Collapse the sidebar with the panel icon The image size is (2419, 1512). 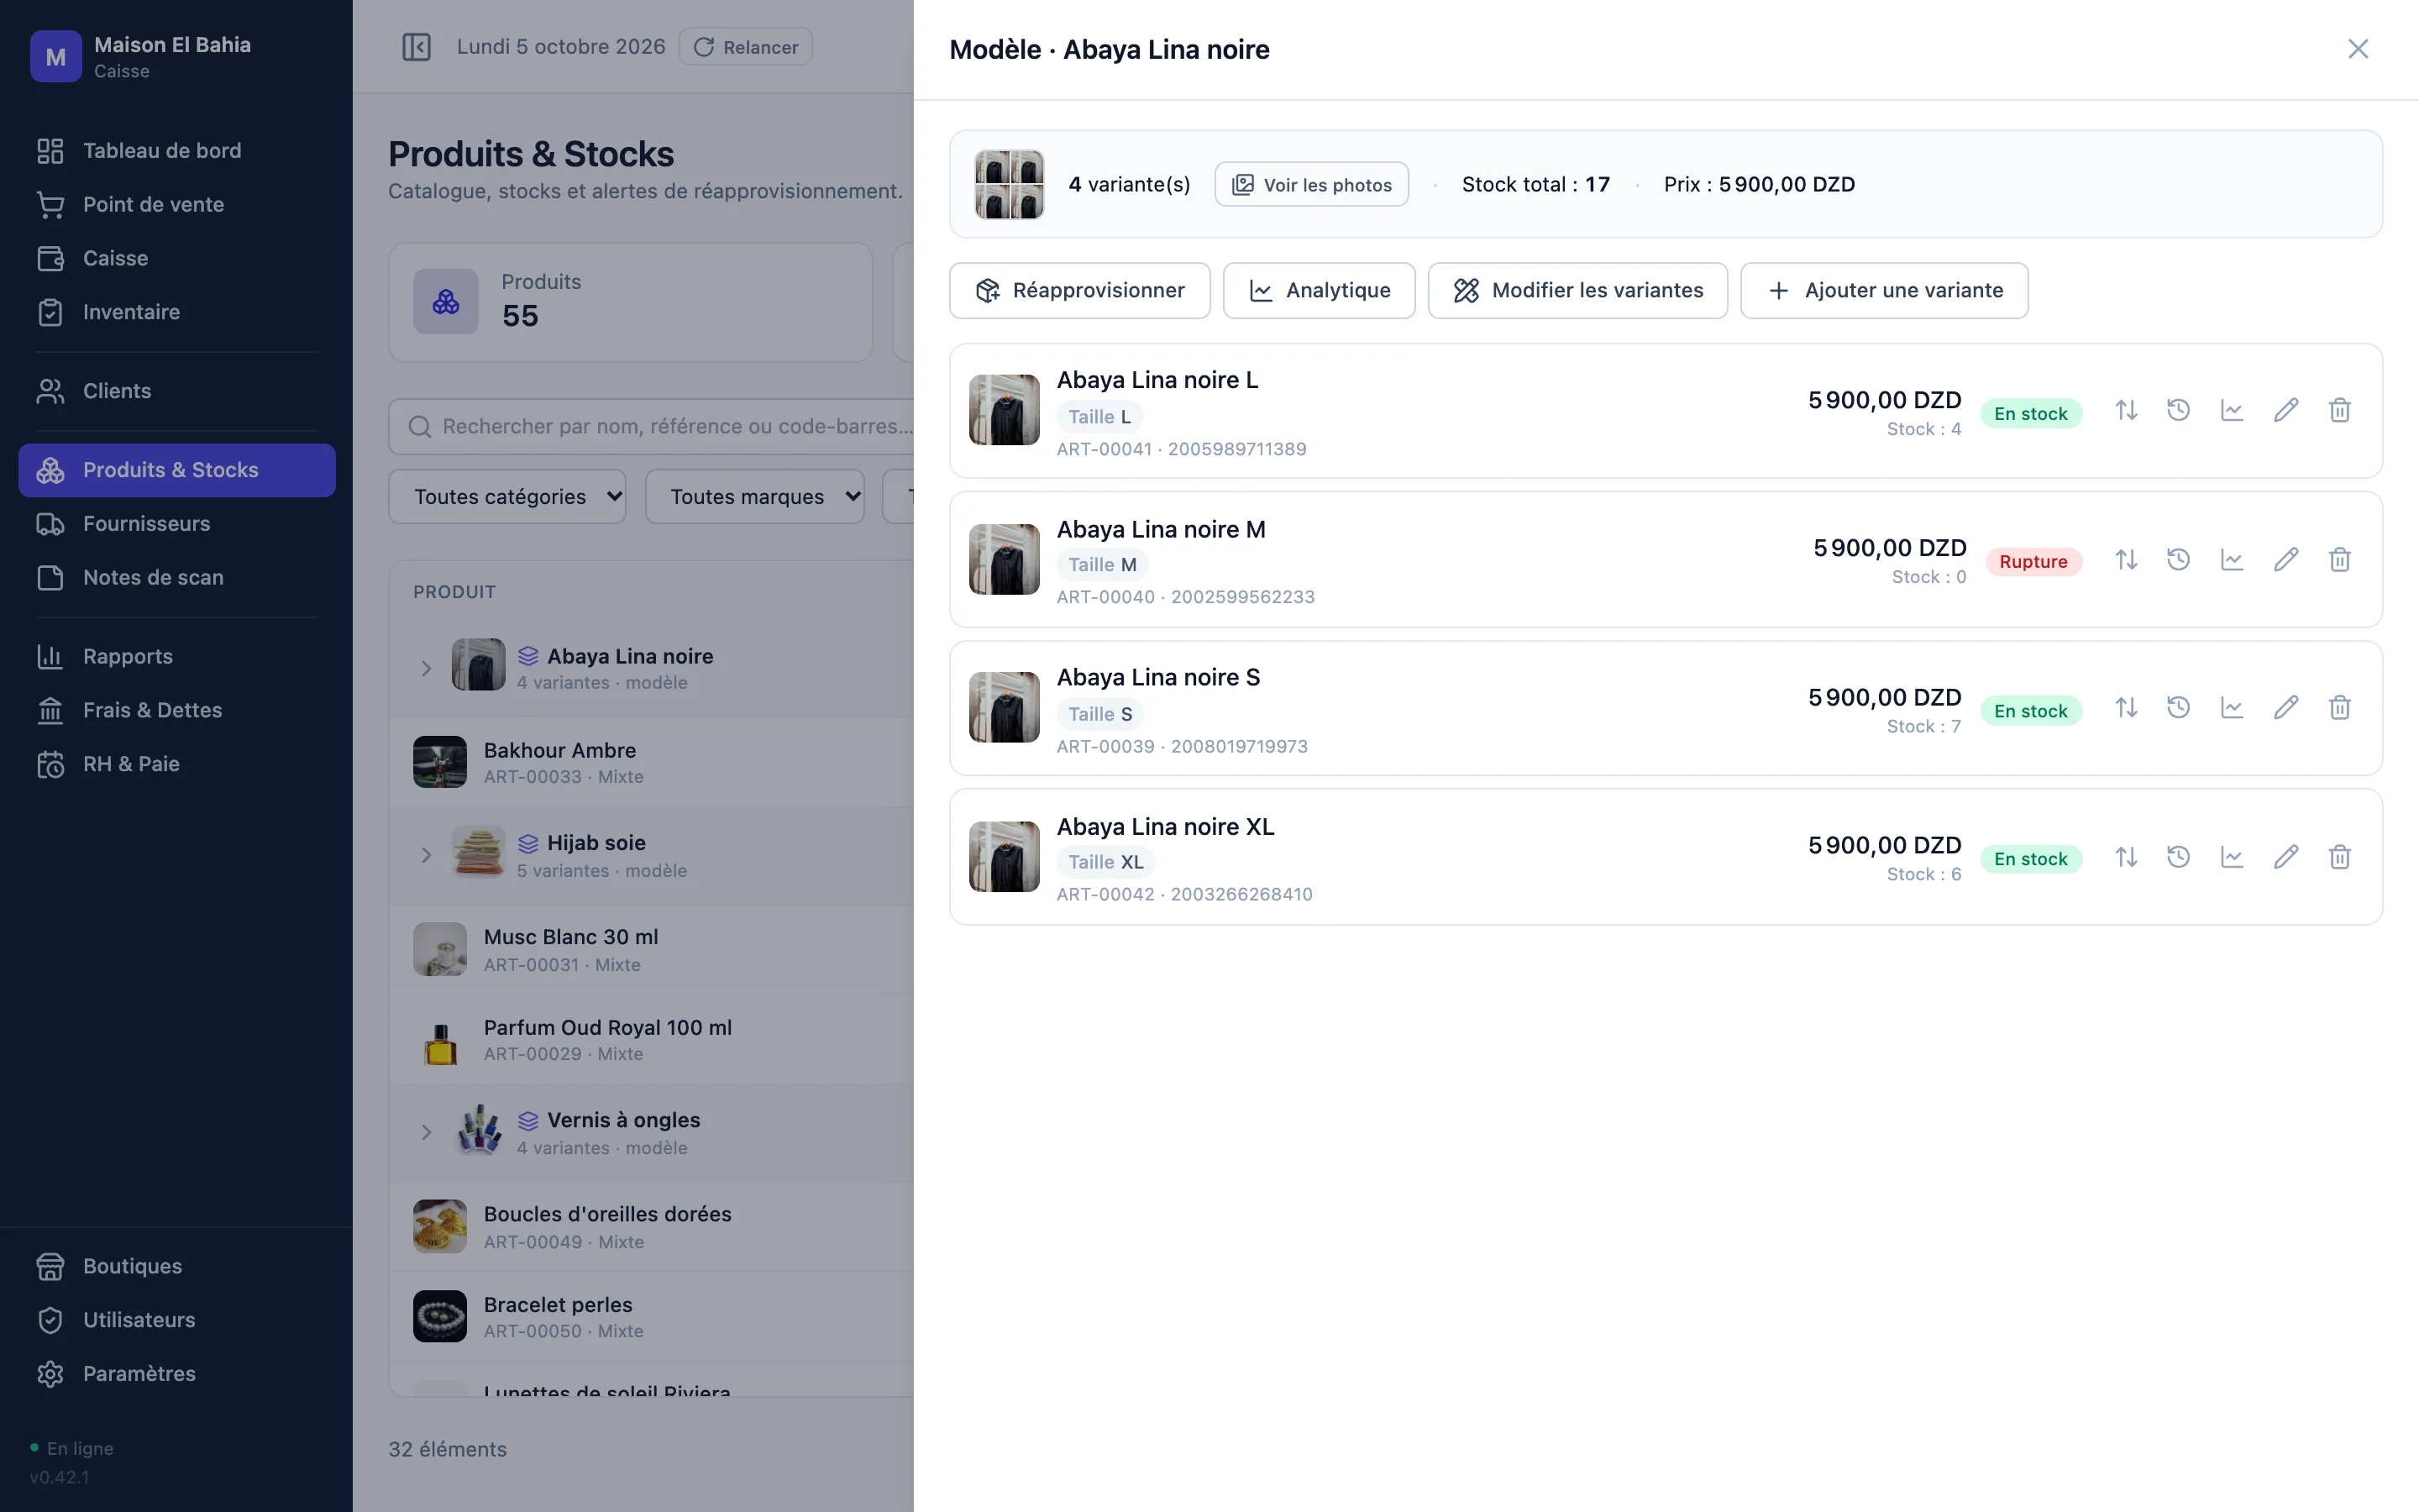coord(416,47)
